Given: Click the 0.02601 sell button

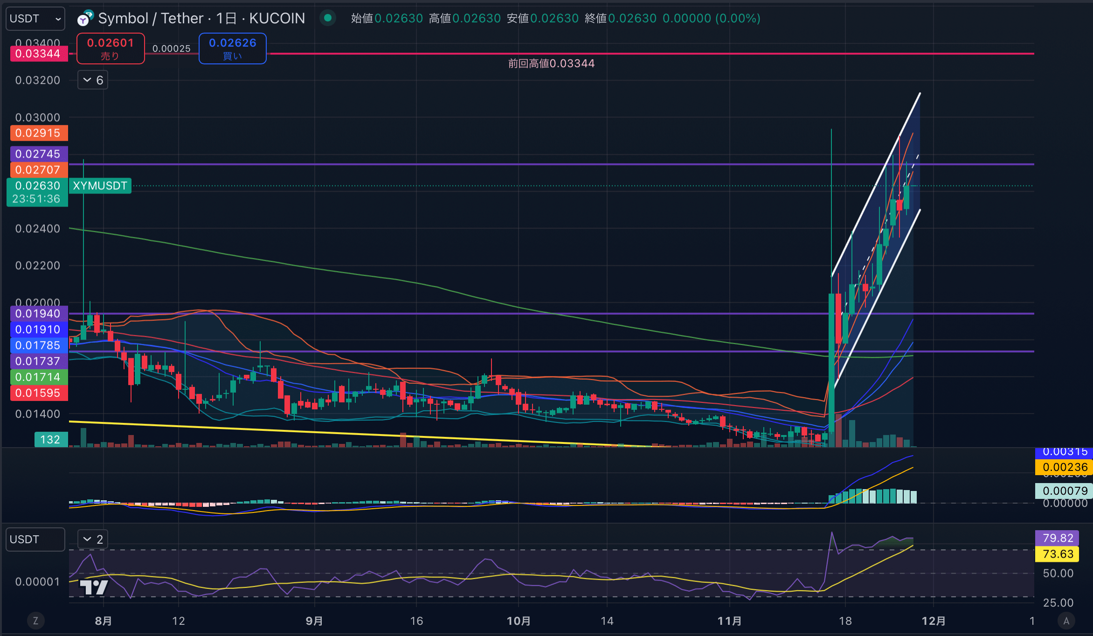Looking at the screenshot, I should click(111, 48).
